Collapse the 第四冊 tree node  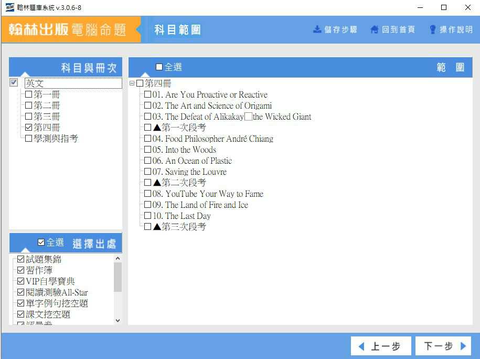pos(132,83)
